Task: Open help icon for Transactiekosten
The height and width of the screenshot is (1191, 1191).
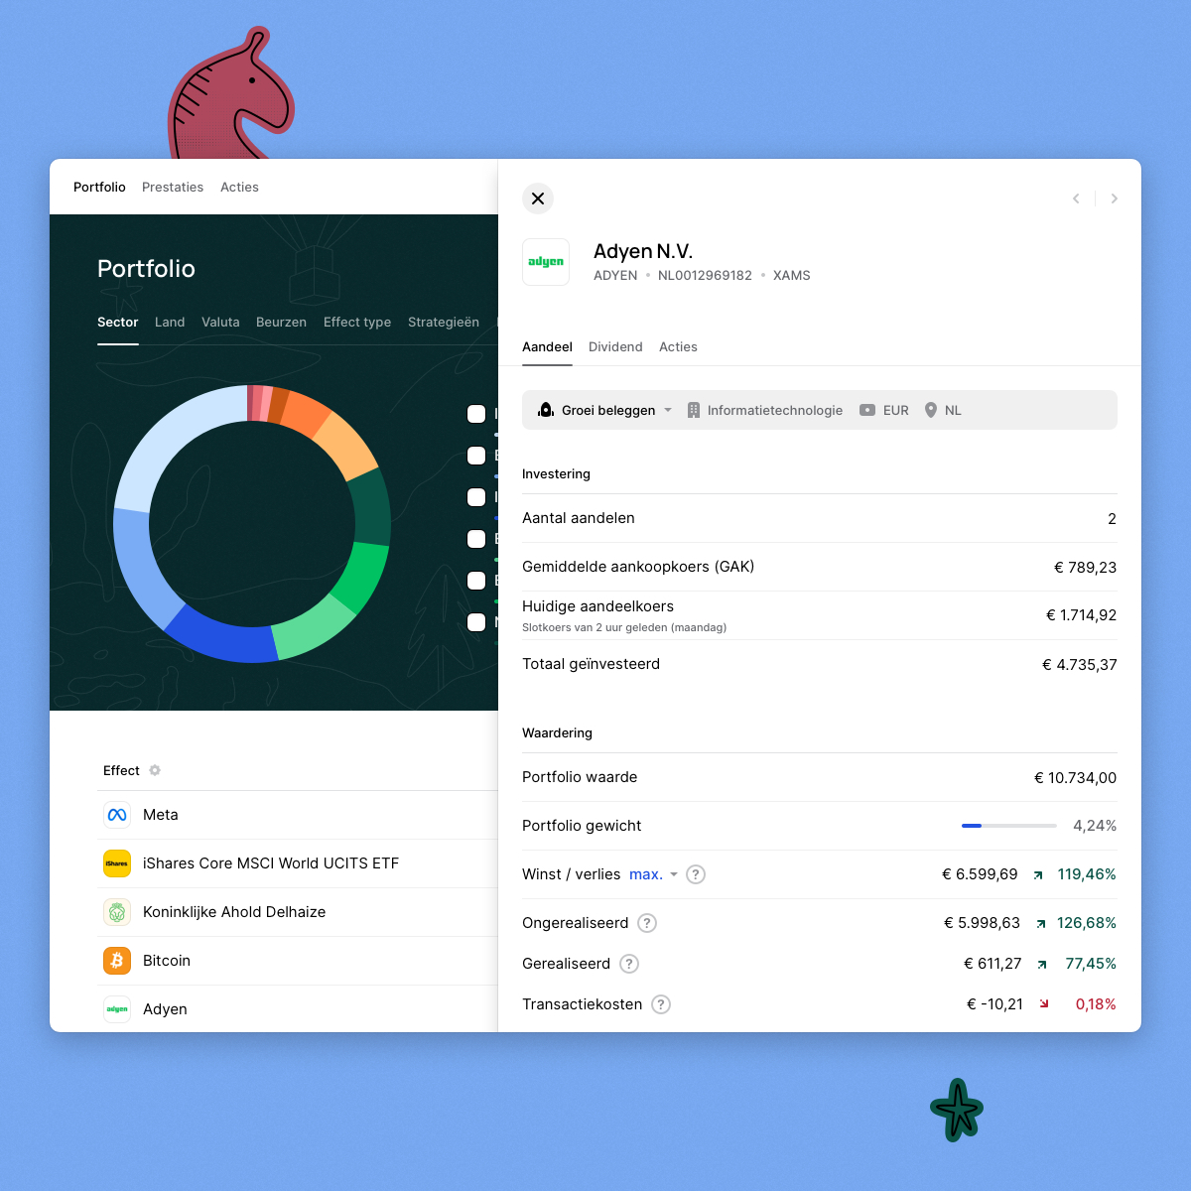Action: pyautogui.click(x=661, y=1004)
